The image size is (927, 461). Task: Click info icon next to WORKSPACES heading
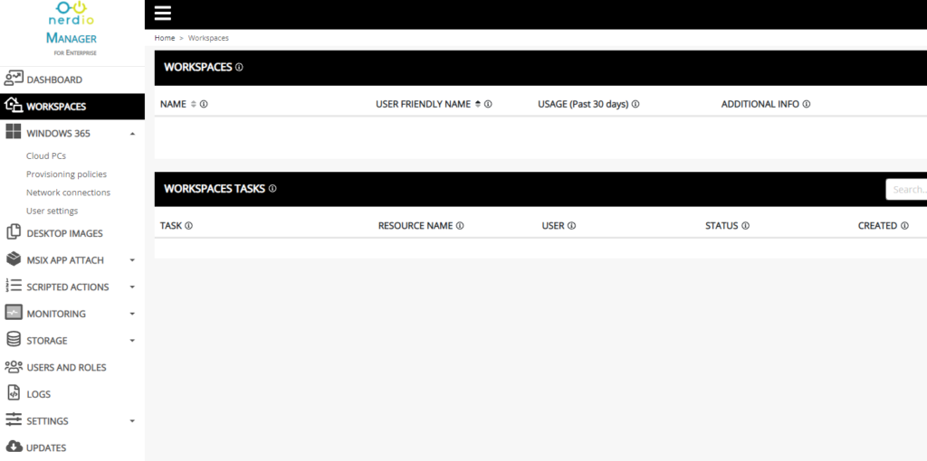pyautogui.click(x=239, y=67)
